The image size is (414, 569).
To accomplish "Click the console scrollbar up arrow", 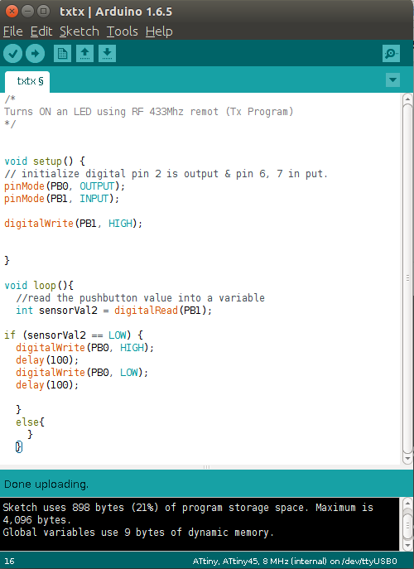I will (407, 503).
